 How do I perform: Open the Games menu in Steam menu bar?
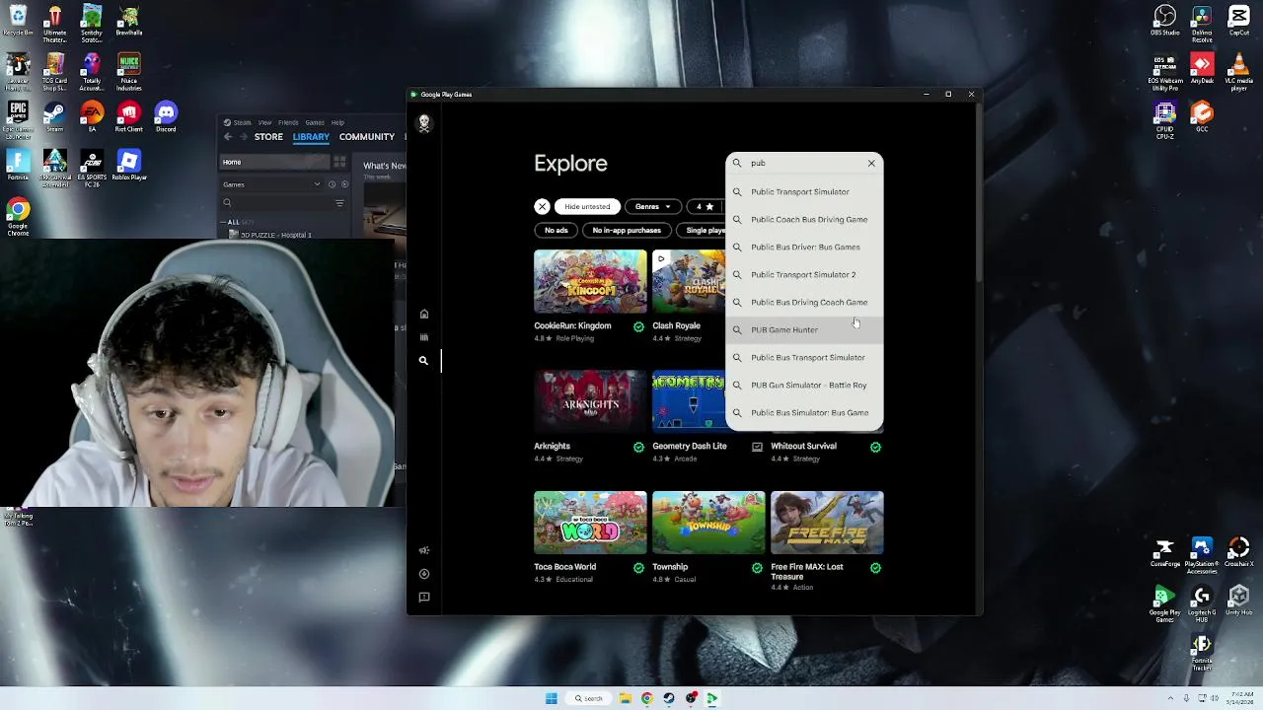click(315, 122)
